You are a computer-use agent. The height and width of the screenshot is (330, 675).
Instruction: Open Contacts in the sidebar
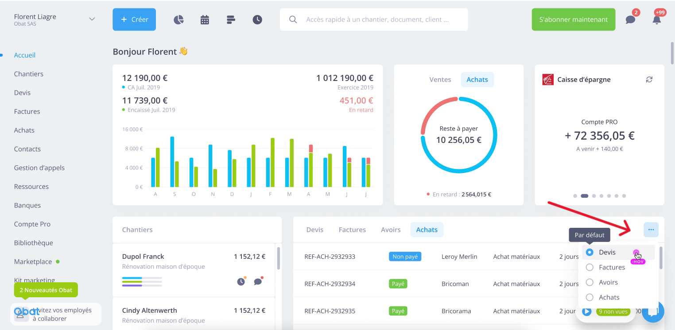27,149
